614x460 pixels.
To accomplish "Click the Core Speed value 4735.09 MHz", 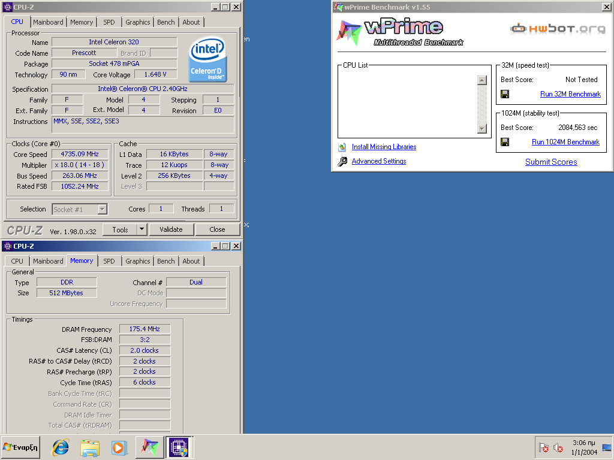I will click(x=80, y=154).
